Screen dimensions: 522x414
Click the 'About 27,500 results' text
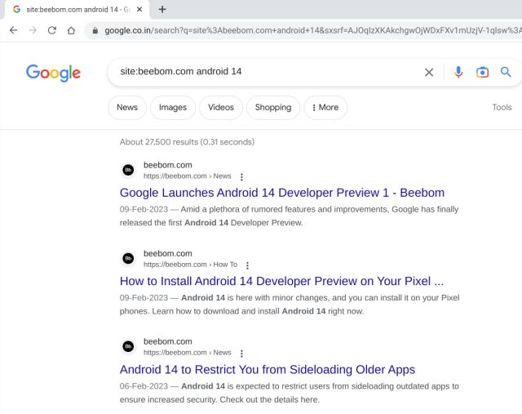tap(187, 142)
